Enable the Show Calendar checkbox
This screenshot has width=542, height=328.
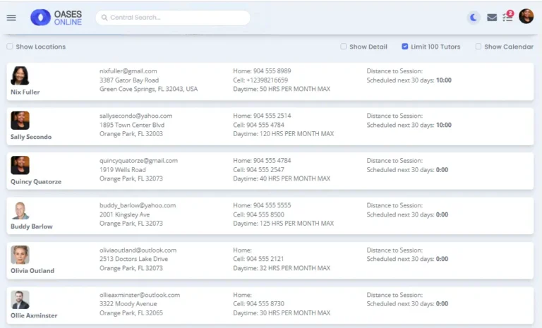pos(478,47)
